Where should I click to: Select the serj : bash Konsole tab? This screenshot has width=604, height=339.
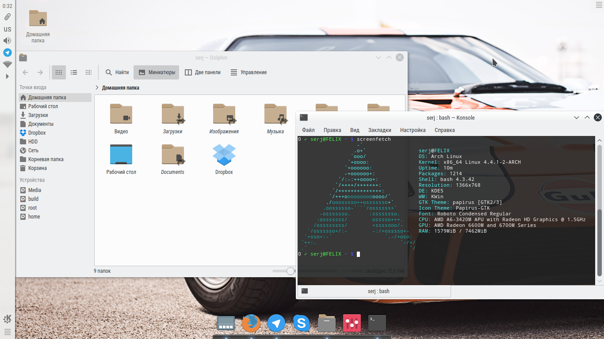click(x=374, y=291)
